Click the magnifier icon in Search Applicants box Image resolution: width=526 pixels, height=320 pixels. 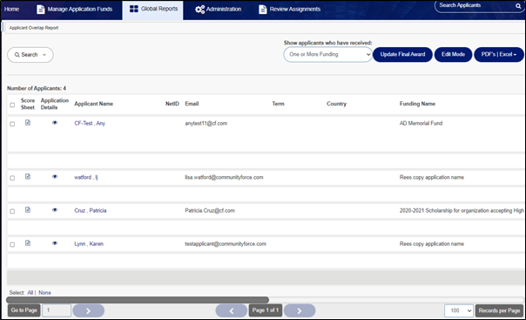[x=518, y=6]
